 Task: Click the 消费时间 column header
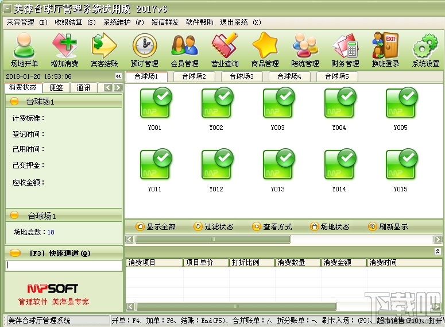point(404,263)
